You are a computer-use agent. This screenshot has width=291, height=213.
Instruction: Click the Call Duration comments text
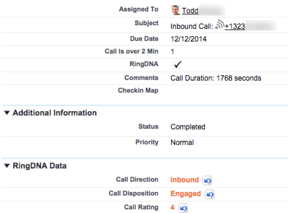(216, 78)
